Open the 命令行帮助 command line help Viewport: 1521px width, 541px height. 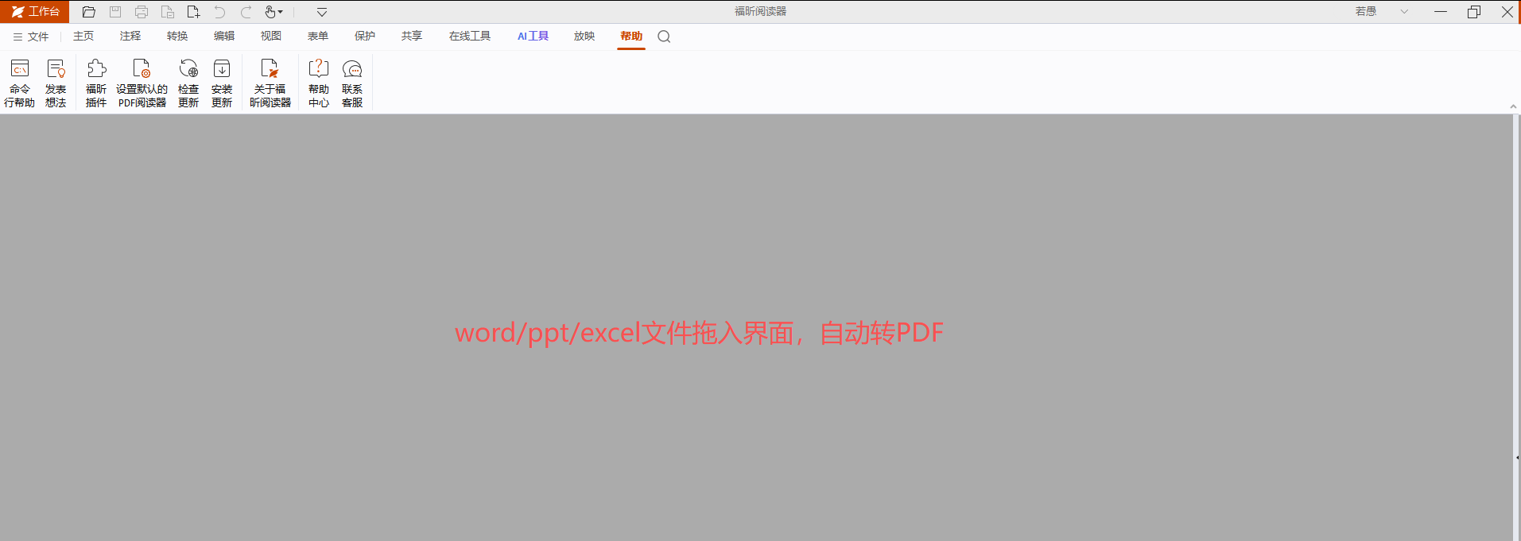(20, 83)
